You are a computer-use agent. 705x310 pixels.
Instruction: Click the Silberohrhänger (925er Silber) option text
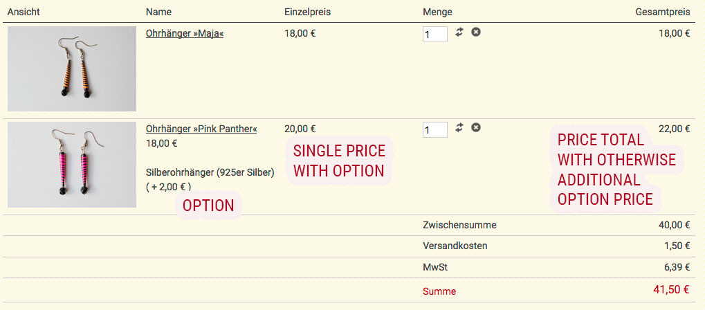click(210, 172)
